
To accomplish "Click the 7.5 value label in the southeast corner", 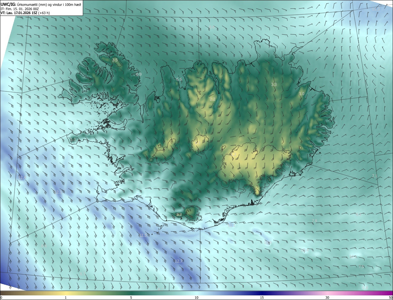I will pos(361,267).
